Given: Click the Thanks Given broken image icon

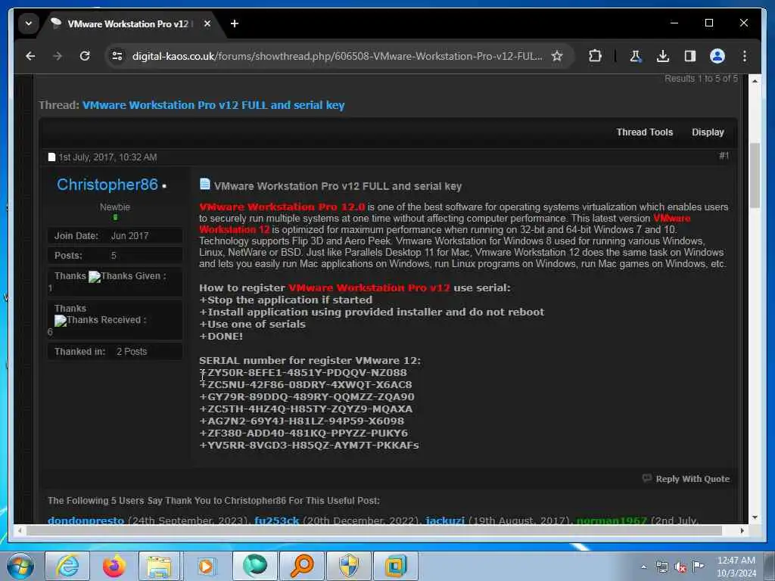Looking at the screenshot, I should [94, 277].
